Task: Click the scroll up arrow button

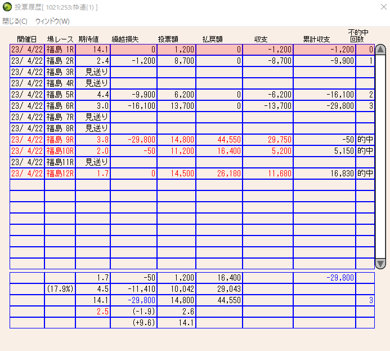Action: click(380, 50)
